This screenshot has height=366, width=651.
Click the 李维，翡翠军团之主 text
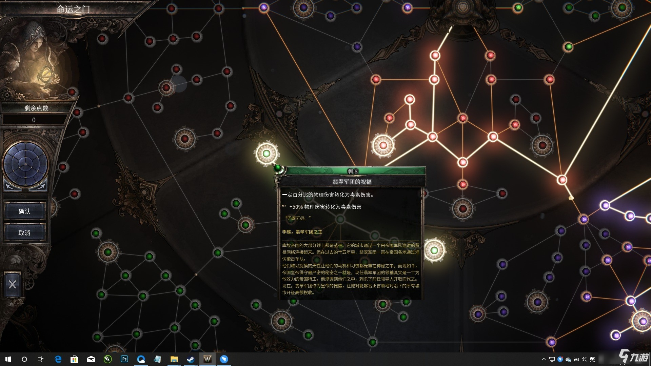(302, 232)
